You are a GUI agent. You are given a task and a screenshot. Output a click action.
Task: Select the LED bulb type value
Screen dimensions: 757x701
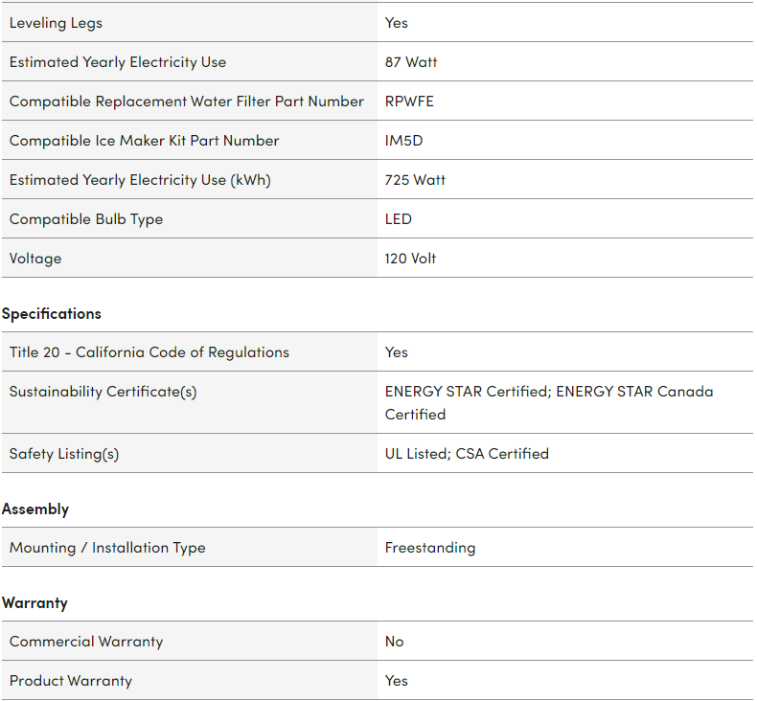pyautogui.click(x=399, y=219)
